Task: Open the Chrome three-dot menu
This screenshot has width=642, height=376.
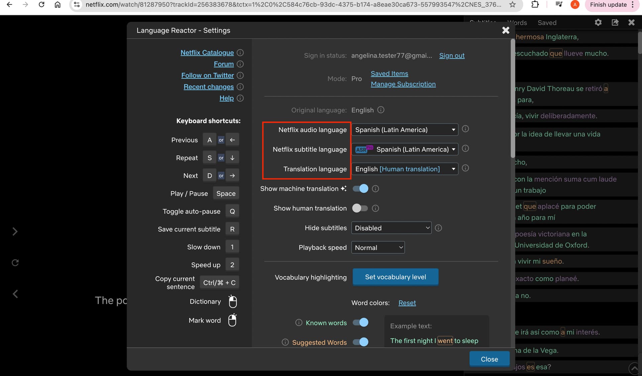Action: click(633, 5)
